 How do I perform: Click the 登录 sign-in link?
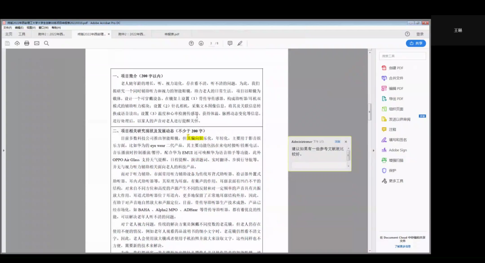click(420, 34)
